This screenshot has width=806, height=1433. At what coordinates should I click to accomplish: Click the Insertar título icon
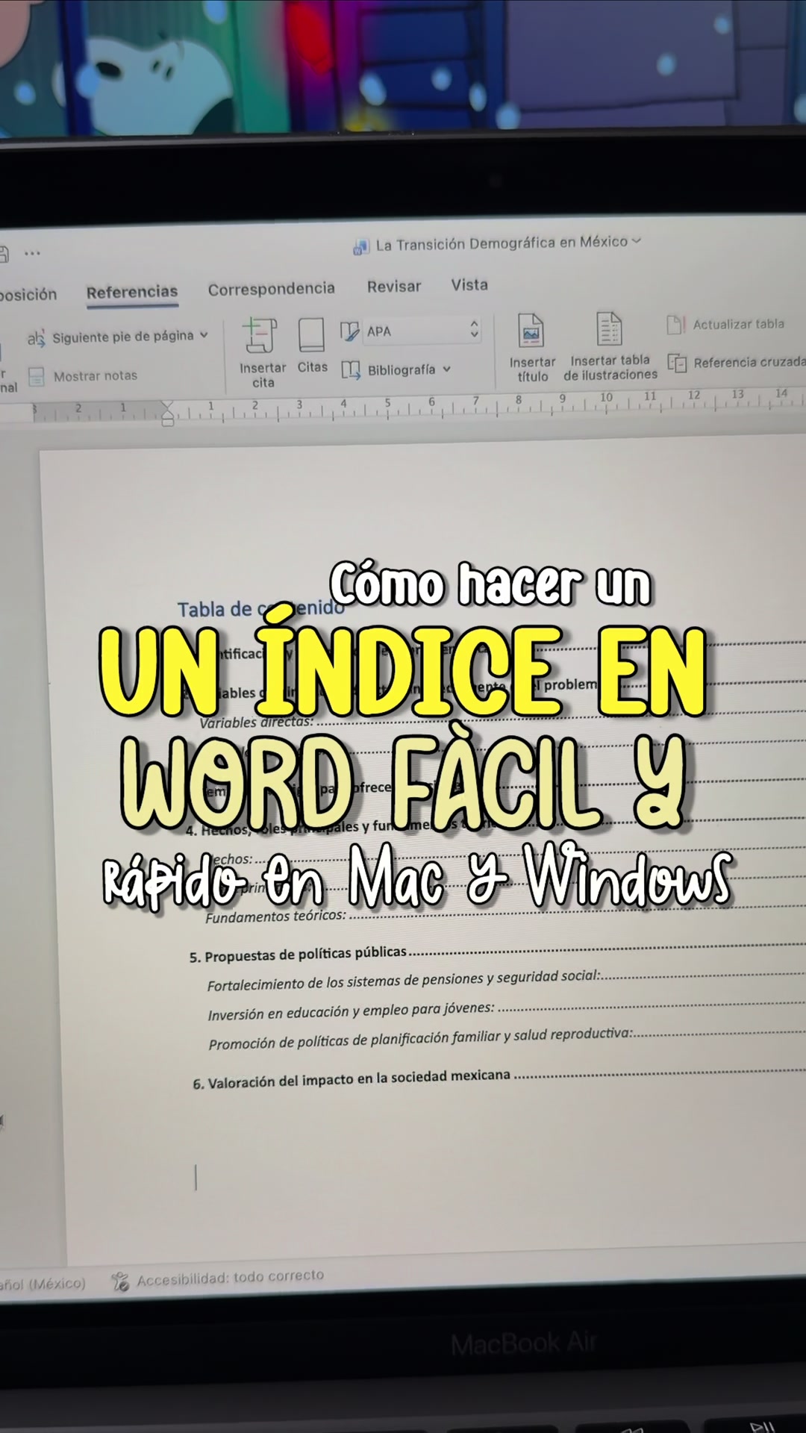(x=531, y=331)
